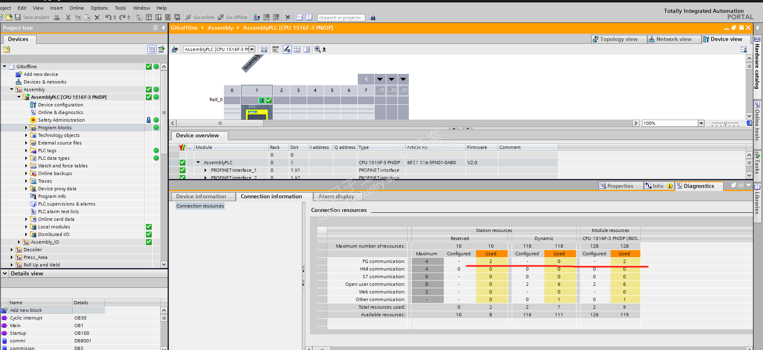763x350 pixels.
Task: Collapse the Details view panel
Action: tap(5, 273)
